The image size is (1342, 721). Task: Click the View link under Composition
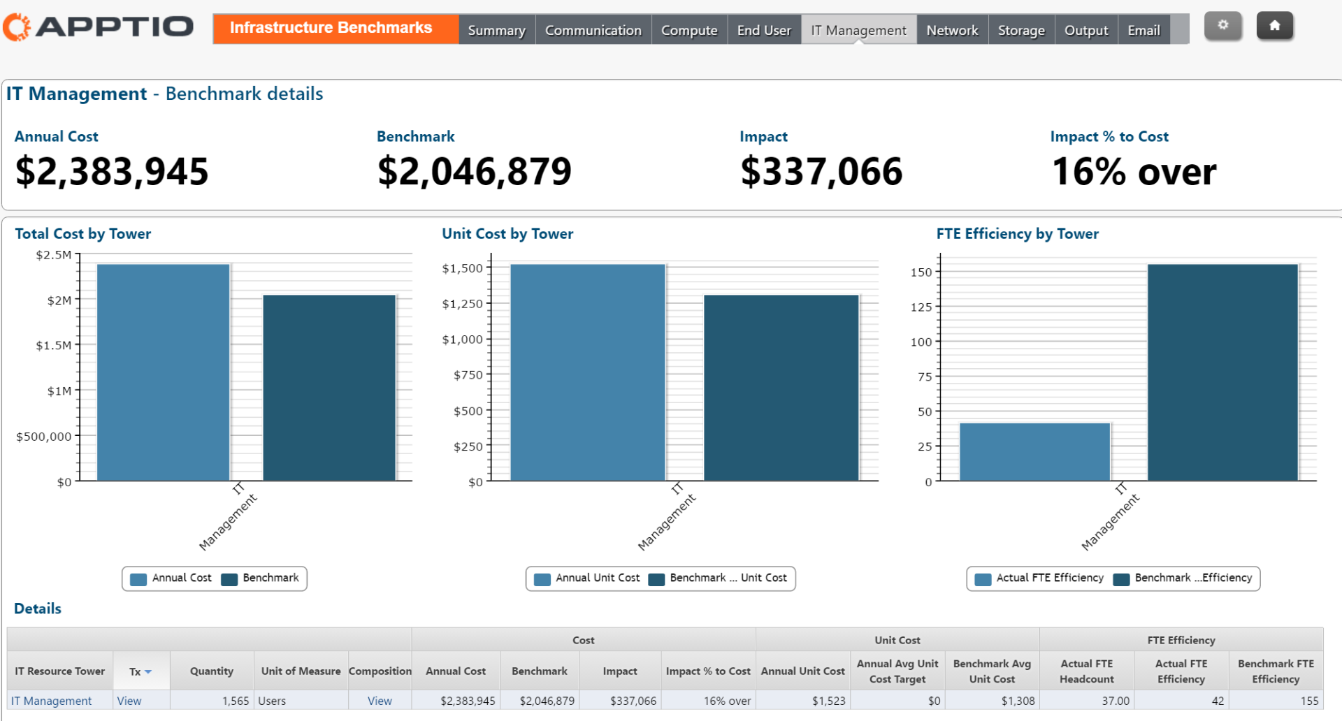click(x=380, y=701)
